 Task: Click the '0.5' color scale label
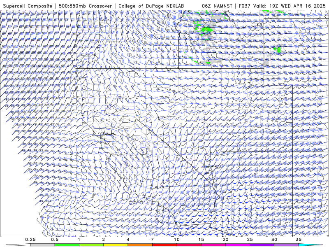pos(55,240)
